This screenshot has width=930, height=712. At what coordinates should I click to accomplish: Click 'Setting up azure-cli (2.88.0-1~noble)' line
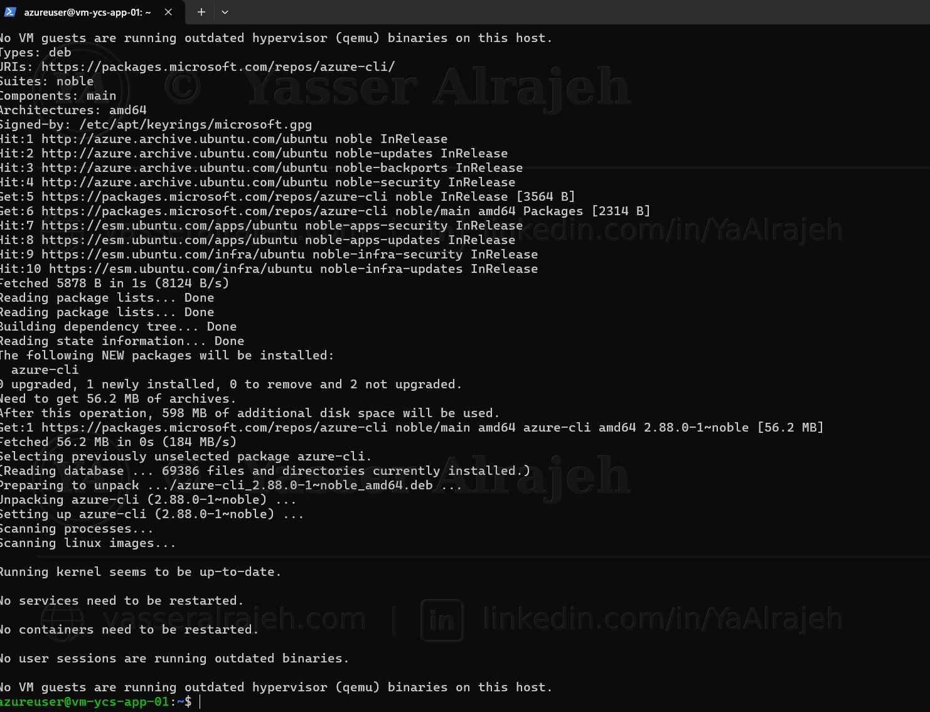tap(152, 514)
